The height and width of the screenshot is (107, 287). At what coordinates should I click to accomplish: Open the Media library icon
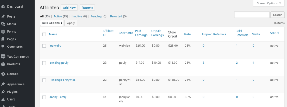coord(3,24)
